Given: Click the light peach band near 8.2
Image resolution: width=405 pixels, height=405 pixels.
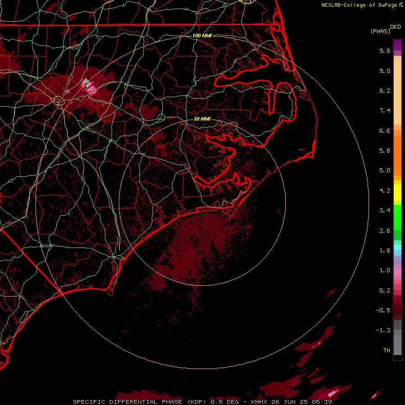Looking at the screenshot, I should coord(397,92).
